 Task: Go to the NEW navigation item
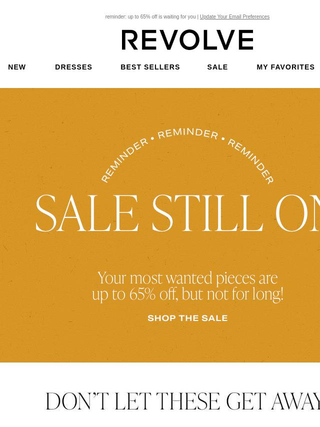coord(17,67)
